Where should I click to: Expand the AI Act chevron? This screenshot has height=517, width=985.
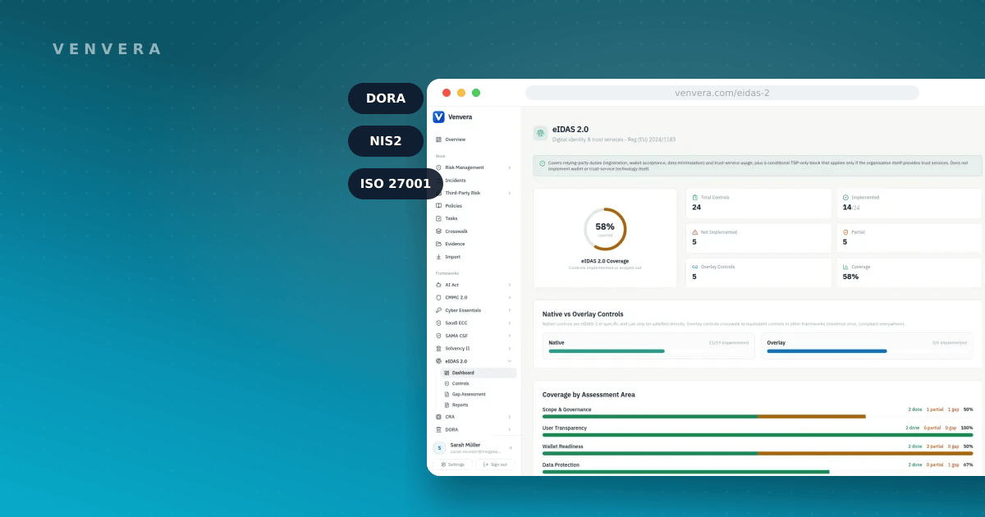(x=509, y=285)
